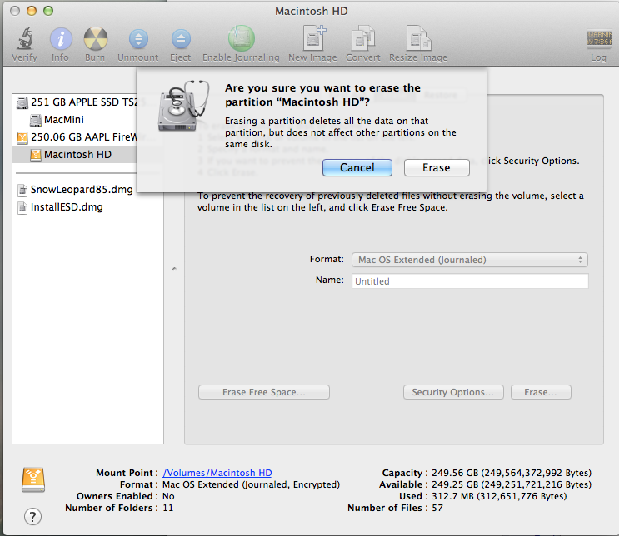The height and width of the screenshot is (536, 619).
Task: Open the Log viewer icon
Action: click(598, 38)
